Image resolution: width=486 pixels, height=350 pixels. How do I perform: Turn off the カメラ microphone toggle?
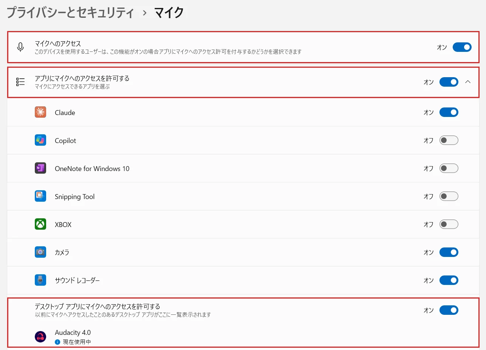coord(449,252)
